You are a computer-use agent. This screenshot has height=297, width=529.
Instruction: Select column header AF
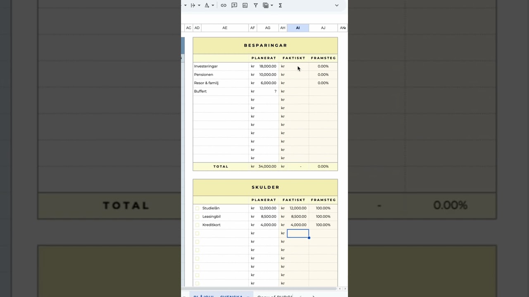click(253, 28)
